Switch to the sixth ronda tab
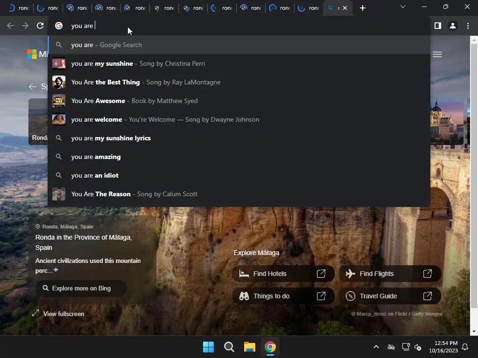 164,8
